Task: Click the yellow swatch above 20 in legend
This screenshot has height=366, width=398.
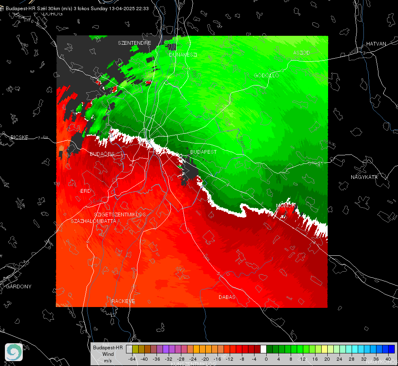Action: click(x=324, y=349)
